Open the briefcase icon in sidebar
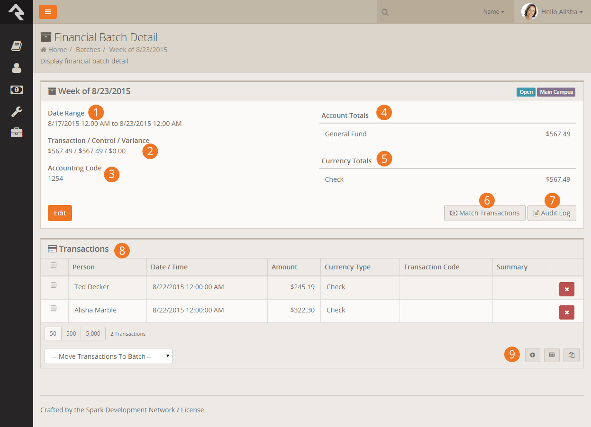 17,133
